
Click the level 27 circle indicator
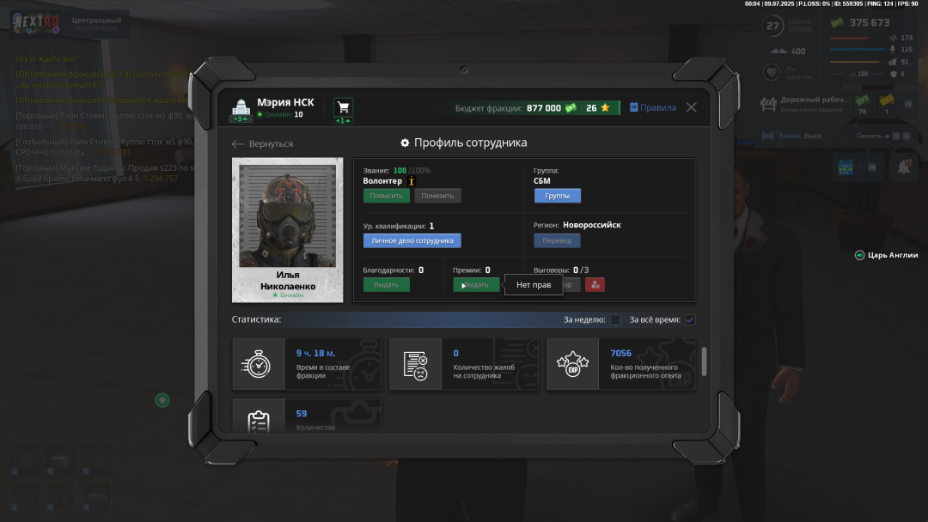[x=772, y=26]
